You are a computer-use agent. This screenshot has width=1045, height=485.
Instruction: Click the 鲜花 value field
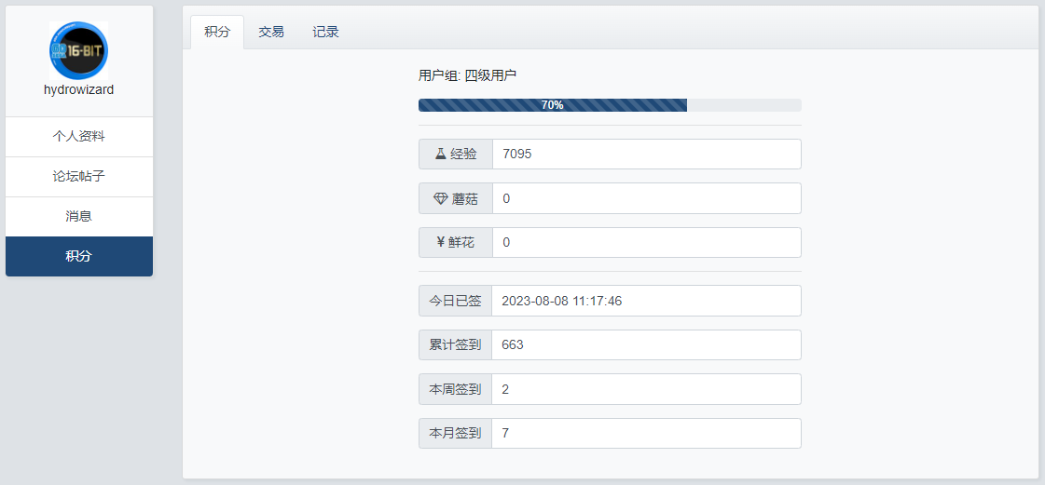pyautogui.click(x=646, y=242)
